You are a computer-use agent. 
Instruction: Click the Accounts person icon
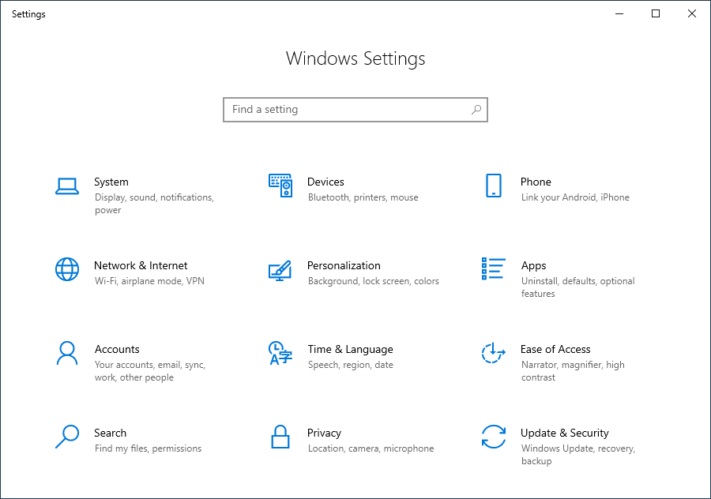(67, 353)
